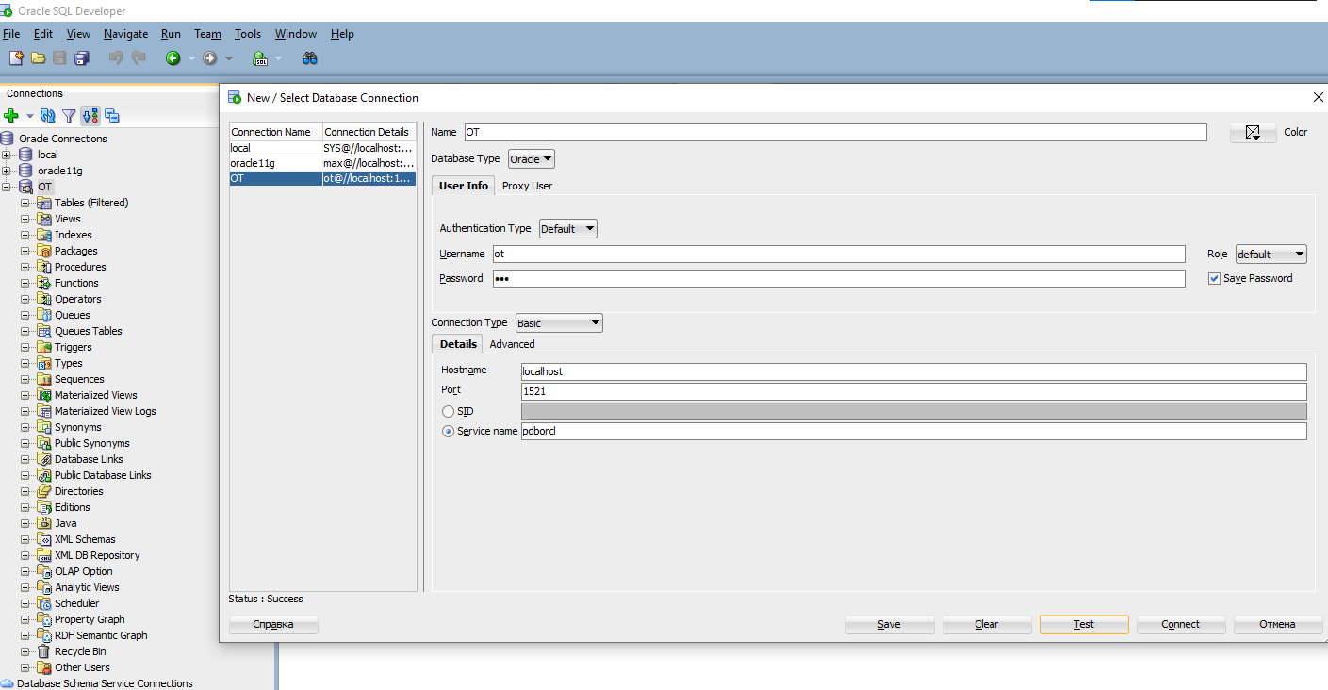Viewport: 1328px width, 690px height.
Task: Click the Port input field
Action: coord(914,391)
